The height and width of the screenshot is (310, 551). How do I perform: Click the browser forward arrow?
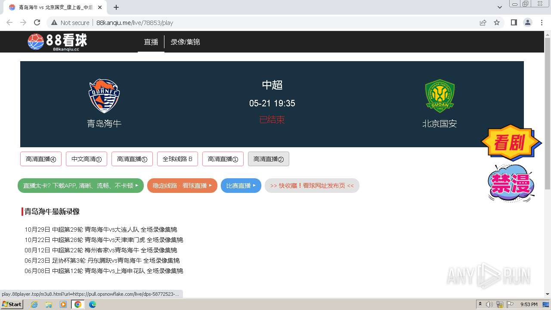23,22
